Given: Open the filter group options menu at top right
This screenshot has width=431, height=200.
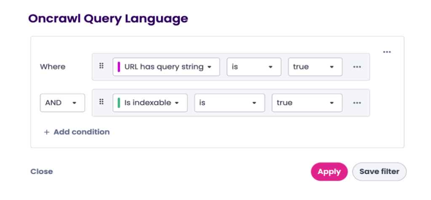Looking at the screenshot, I should pos(387,52).
